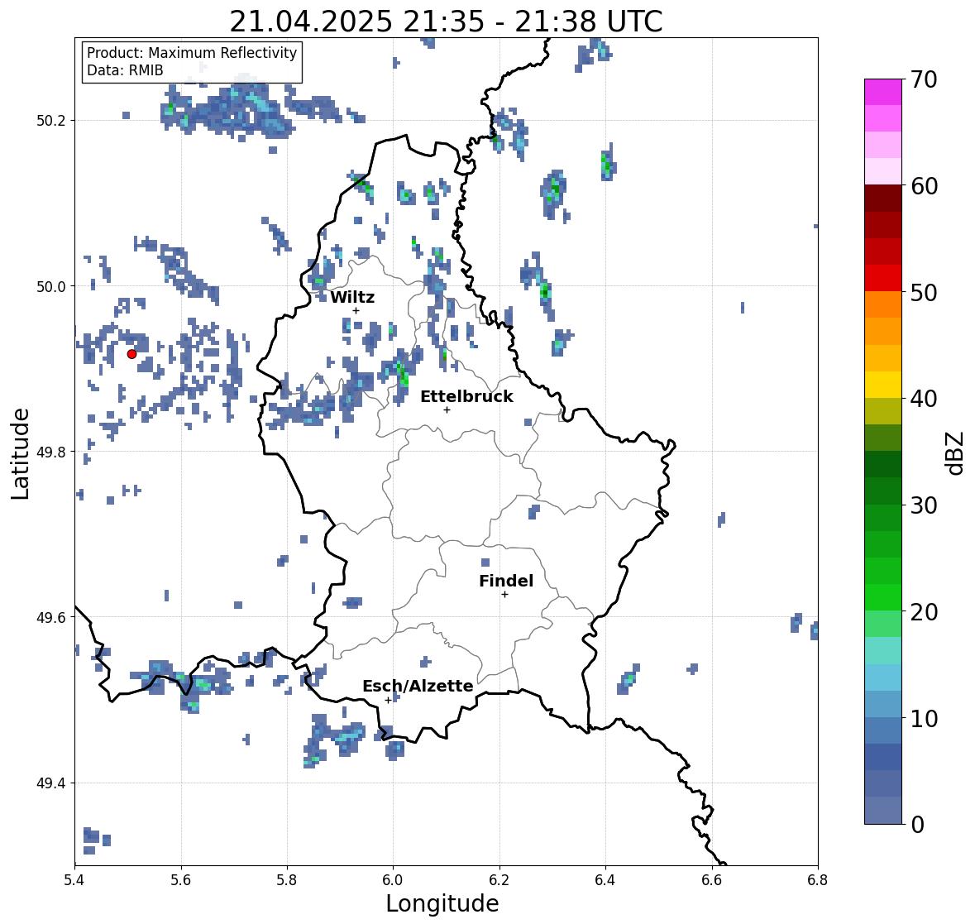Click the 6.2 longitude tick label
The image size is (975, 924).
click(499, 880)
